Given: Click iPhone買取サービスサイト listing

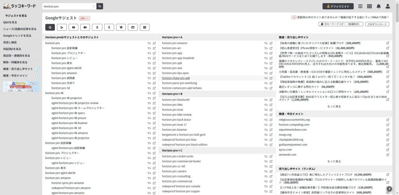Looking at the screenshot, I should (316, 48).
